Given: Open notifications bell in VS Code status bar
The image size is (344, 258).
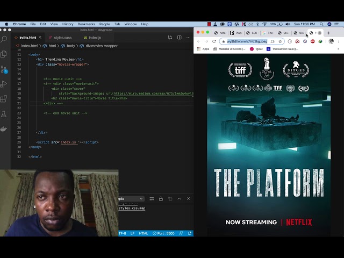Looking at the screenshot, I should (x=190, y=233).
